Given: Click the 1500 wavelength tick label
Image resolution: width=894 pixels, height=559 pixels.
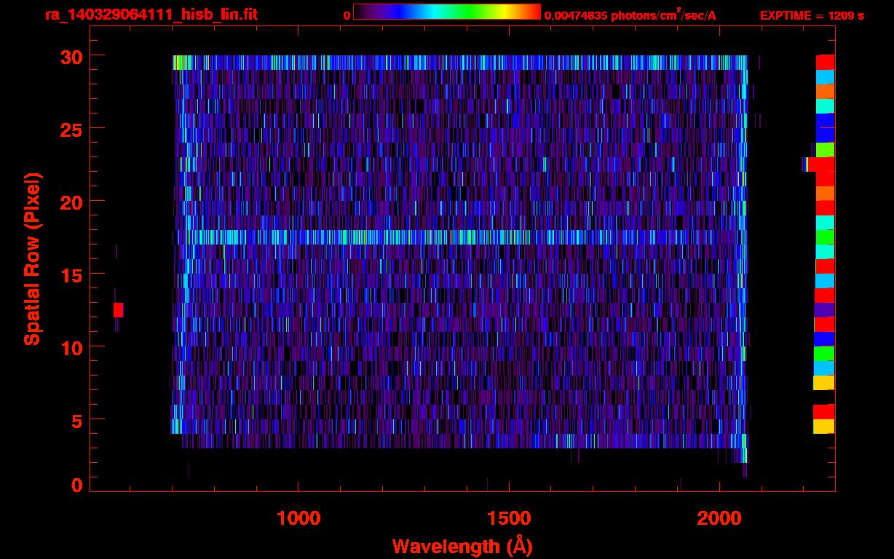Looking at the screenshot, I should 509,518.
